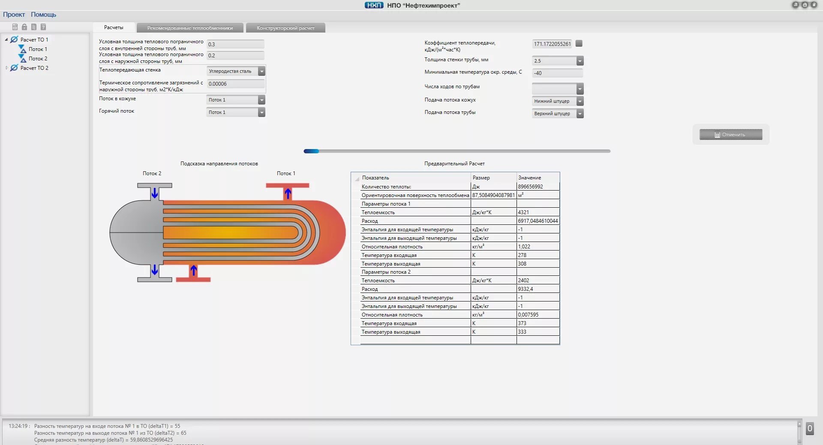Click table row selector corner triangle
The height and width of the screenshot is (445, 823).
point(357,178)
